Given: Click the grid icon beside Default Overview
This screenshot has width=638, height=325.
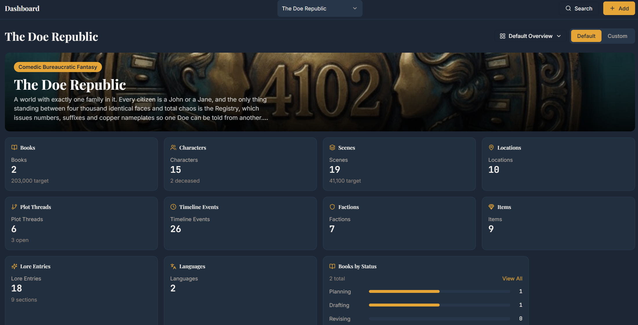Looking at the screenshot, I should (502, 36).
